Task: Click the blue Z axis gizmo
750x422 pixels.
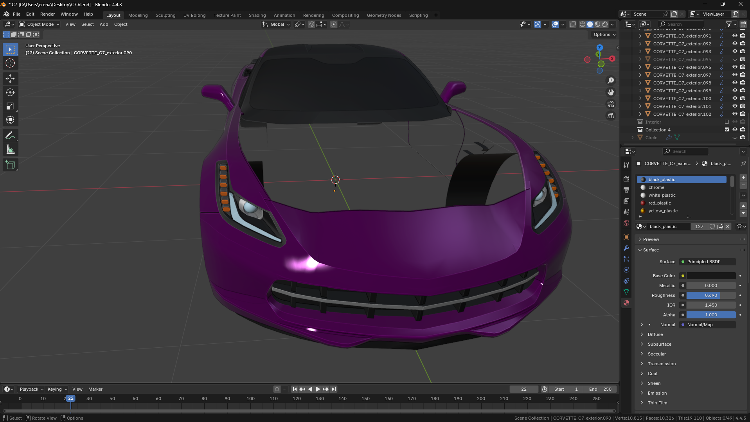Action: tap(599, 47)
